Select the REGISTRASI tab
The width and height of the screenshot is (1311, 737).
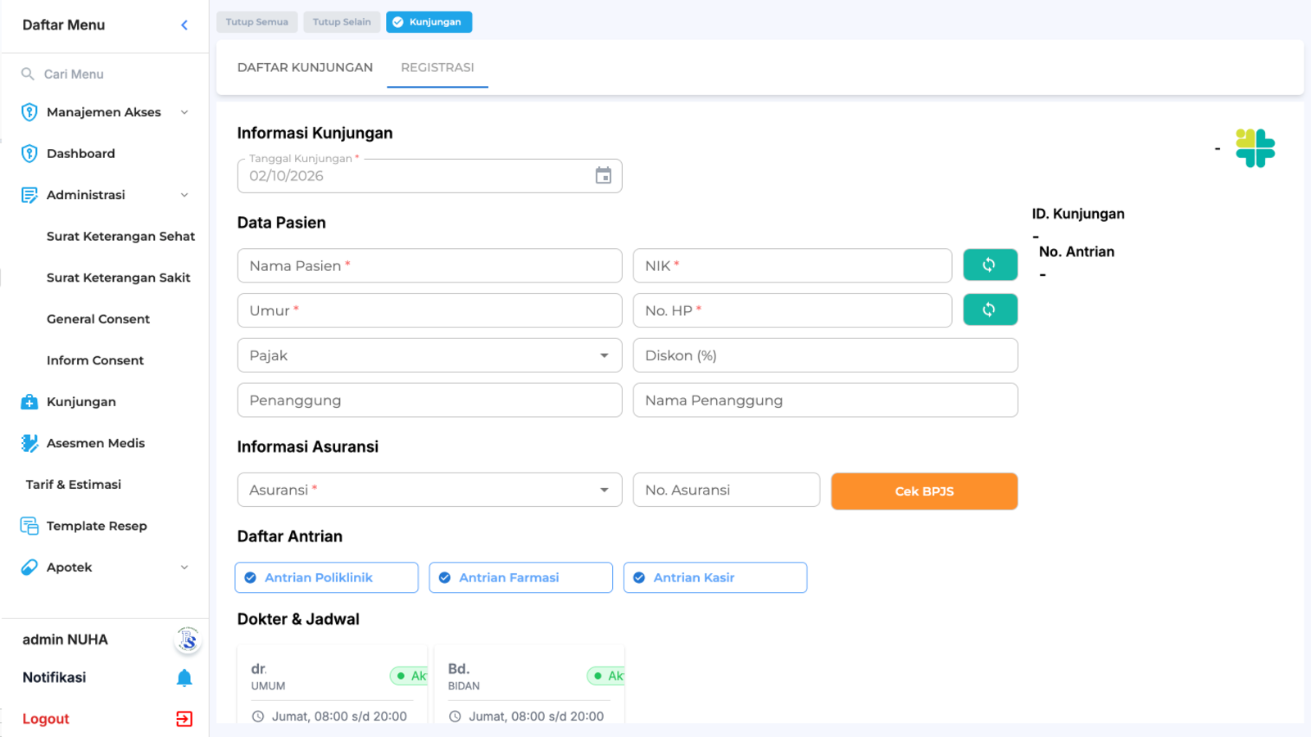[438, 67]
